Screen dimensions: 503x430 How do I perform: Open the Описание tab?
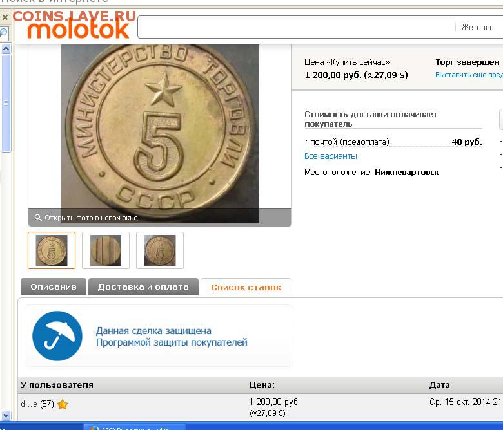(x=54, y=286)
